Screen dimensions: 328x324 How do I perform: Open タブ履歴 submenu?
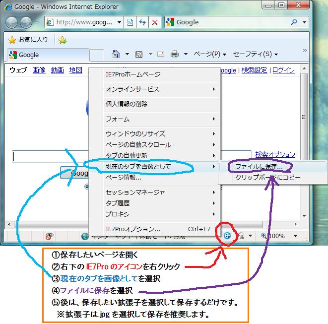coord(154,203)
